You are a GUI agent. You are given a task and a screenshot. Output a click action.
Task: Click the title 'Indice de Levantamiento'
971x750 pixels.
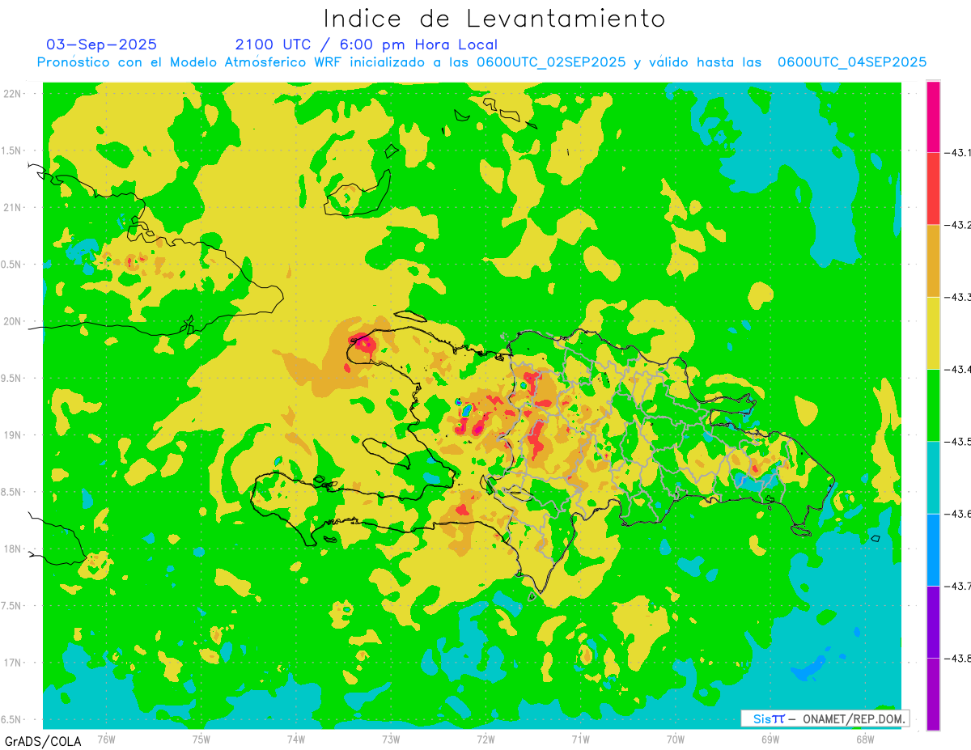(494, 18)
